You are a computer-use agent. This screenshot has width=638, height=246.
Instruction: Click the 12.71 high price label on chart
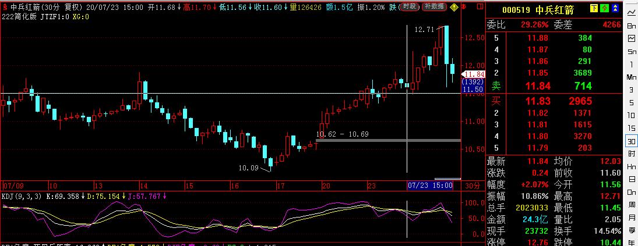(x=424, y=29)
